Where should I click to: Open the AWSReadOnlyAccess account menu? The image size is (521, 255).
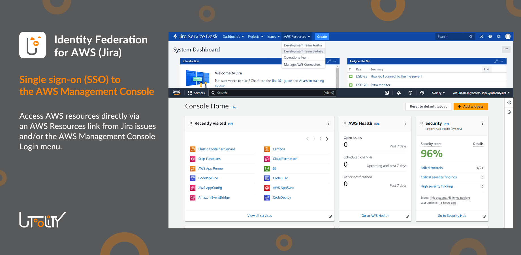[x=481, y=93]
